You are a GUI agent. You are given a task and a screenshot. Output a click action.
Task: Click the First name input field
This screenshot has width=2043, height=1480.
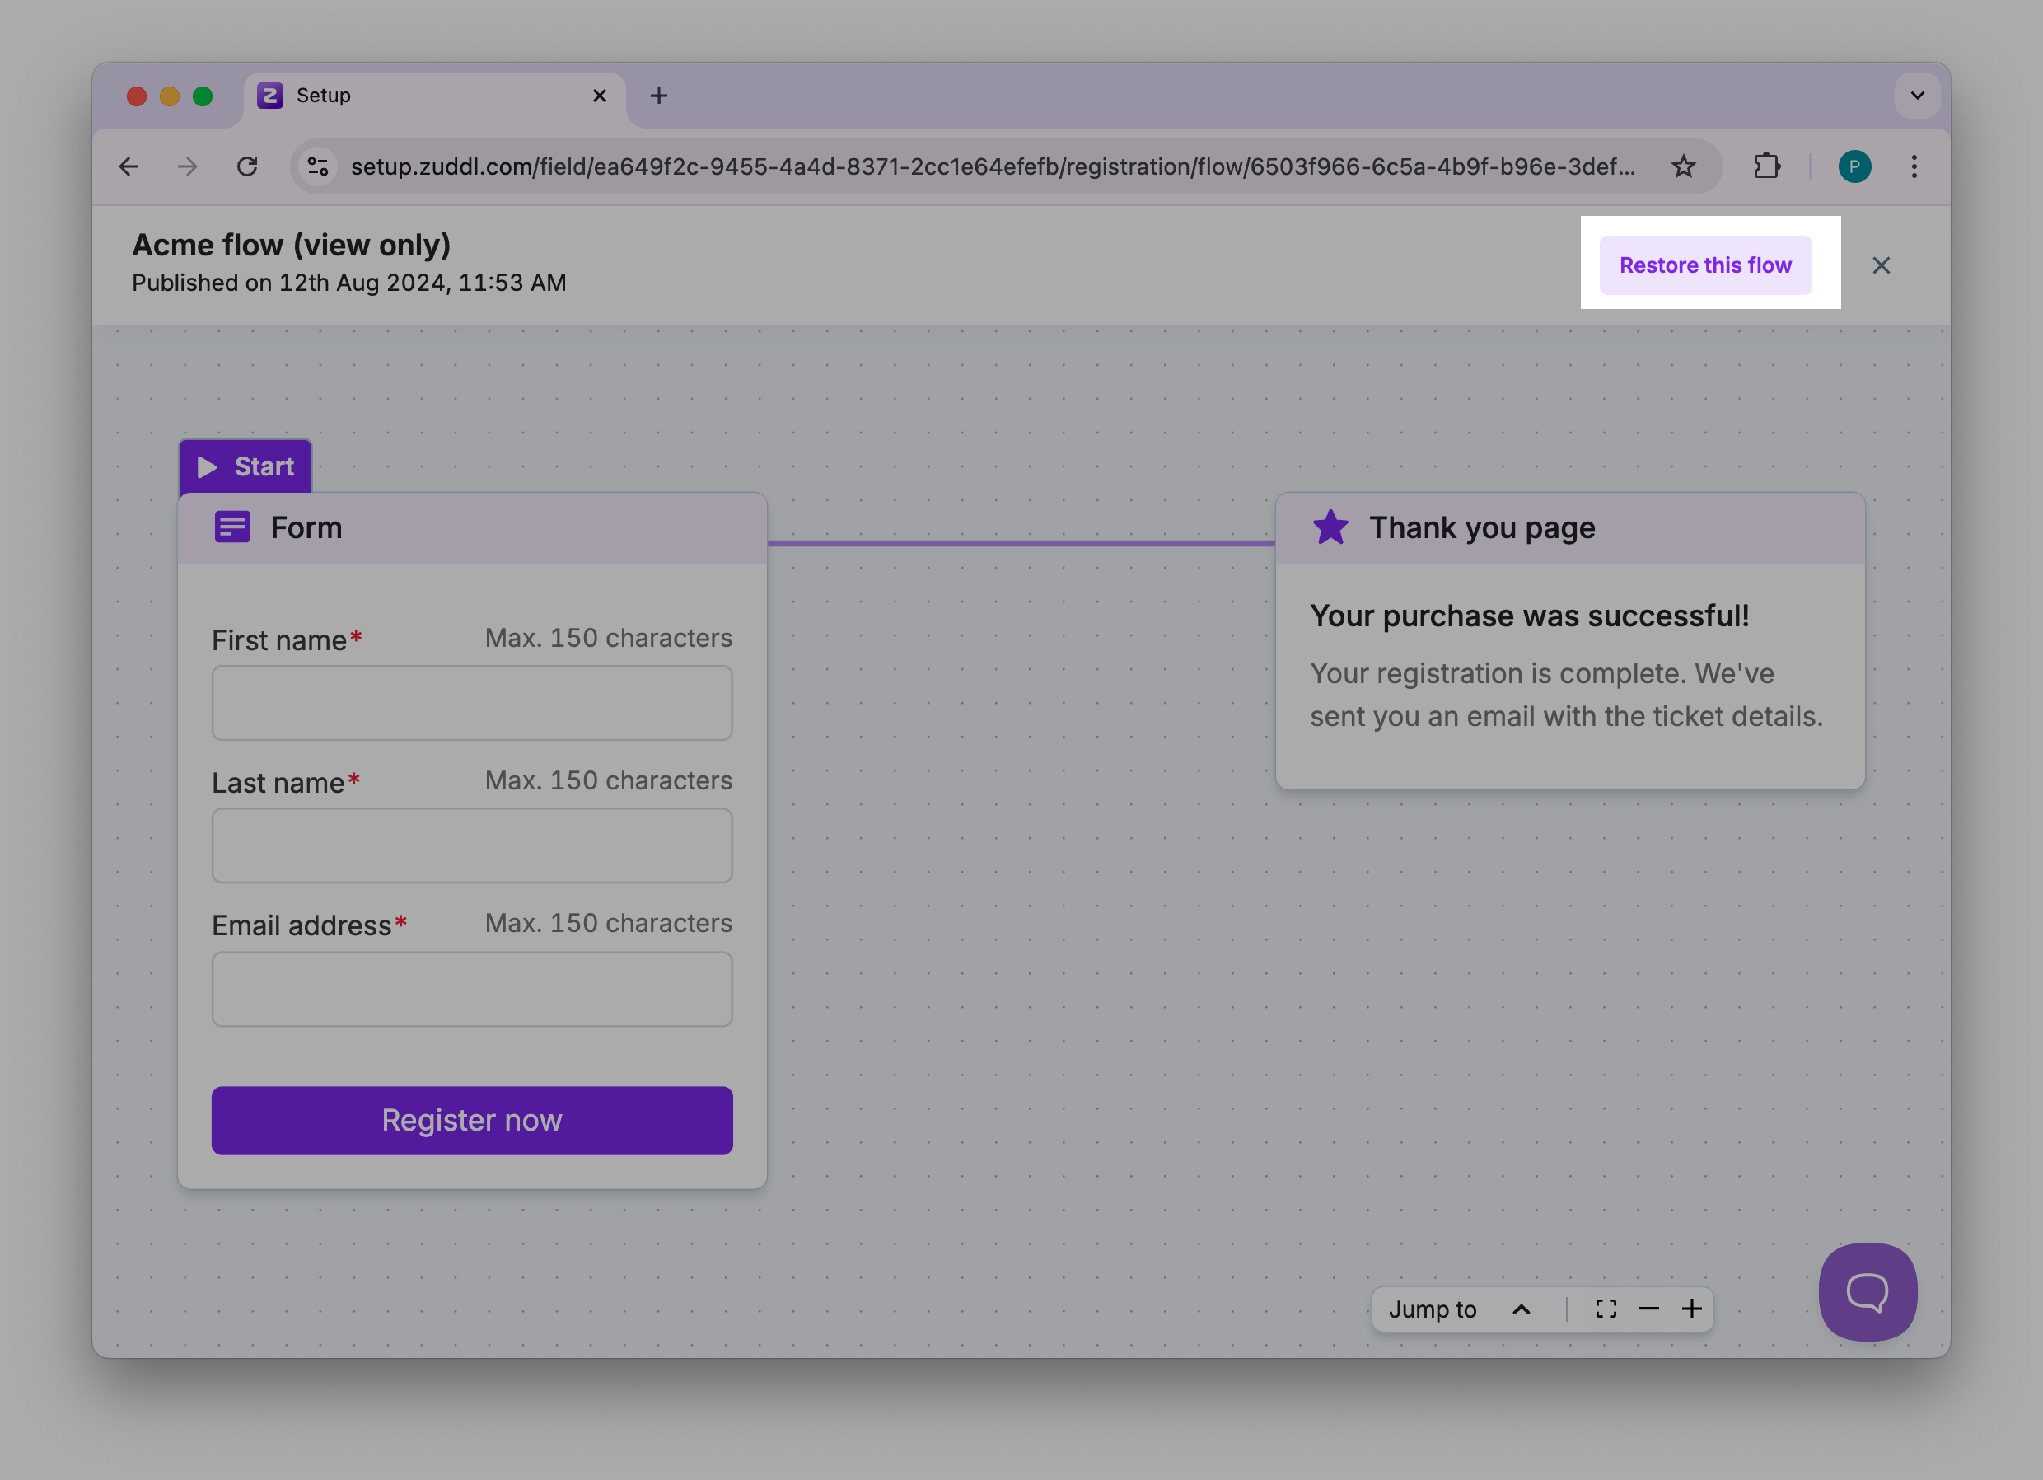(x=472, y=703)
